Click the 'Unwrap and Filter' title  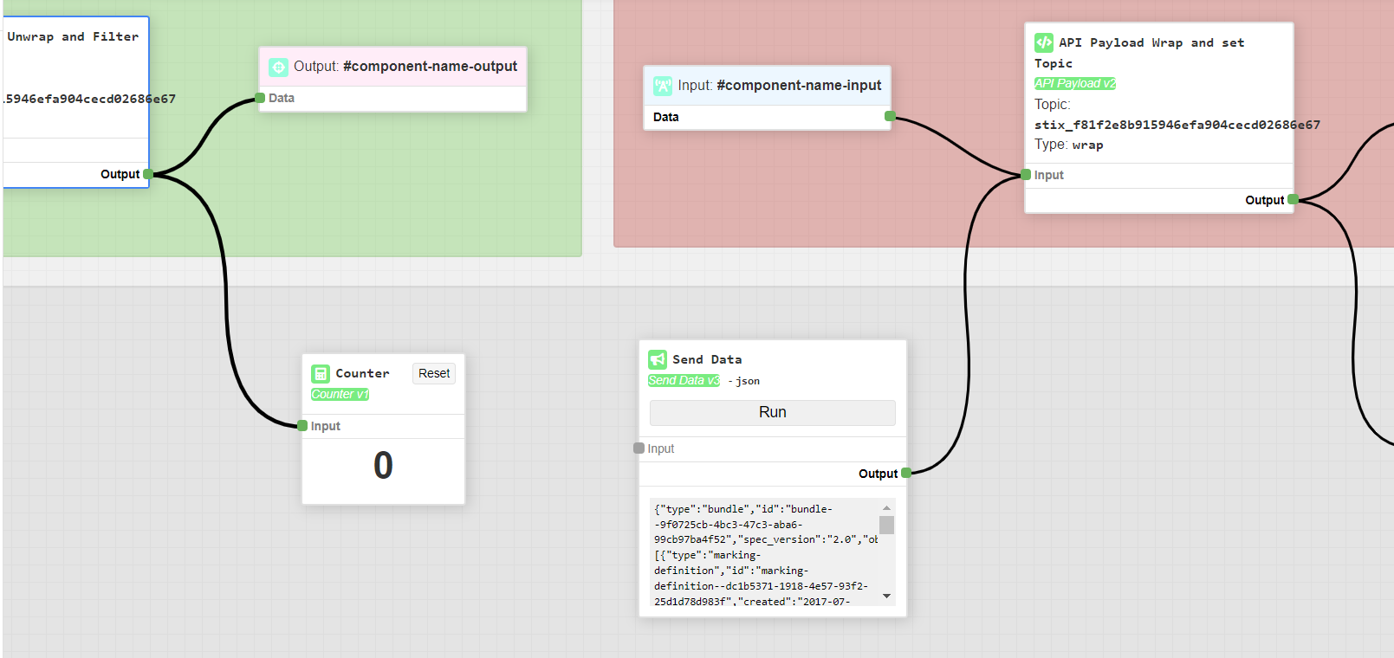(x=73, y=37)
